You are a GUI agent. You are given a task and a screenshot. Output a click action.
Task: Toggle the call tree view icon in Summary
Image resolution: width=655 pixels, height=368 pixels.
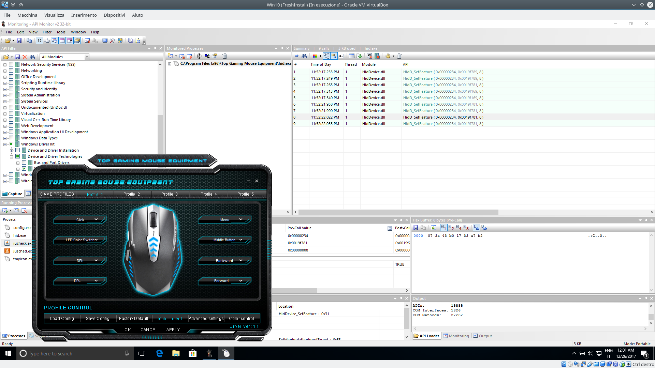coord(326,56)
